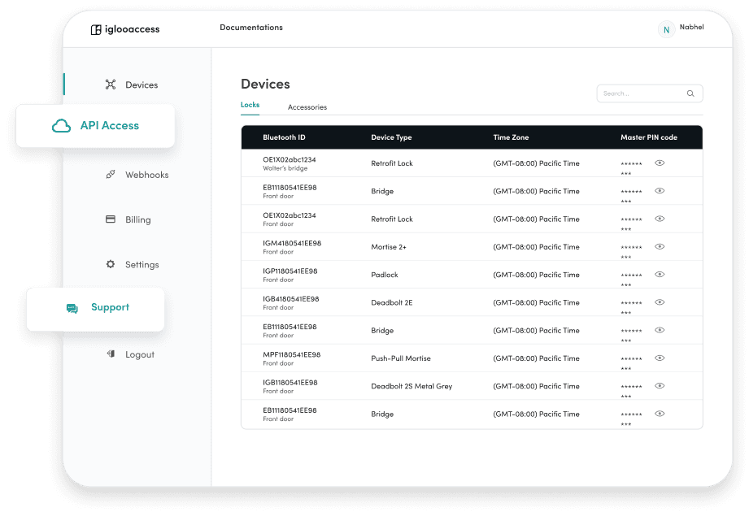Show PIN for Padlock IGP1180541EE98

(x=660, y=274)
